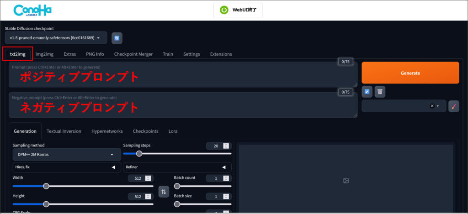Image resolution: width=468 pixels, height=214 pixels.
Task: Select the txt2img tab
Action: tap(18, 54)
